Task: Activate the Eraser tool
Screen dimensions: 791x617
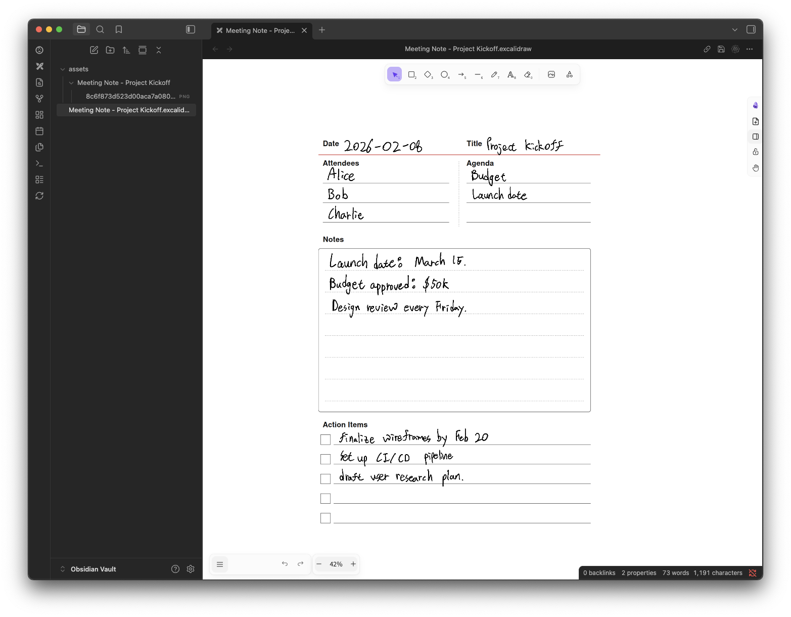Action: 528,74
